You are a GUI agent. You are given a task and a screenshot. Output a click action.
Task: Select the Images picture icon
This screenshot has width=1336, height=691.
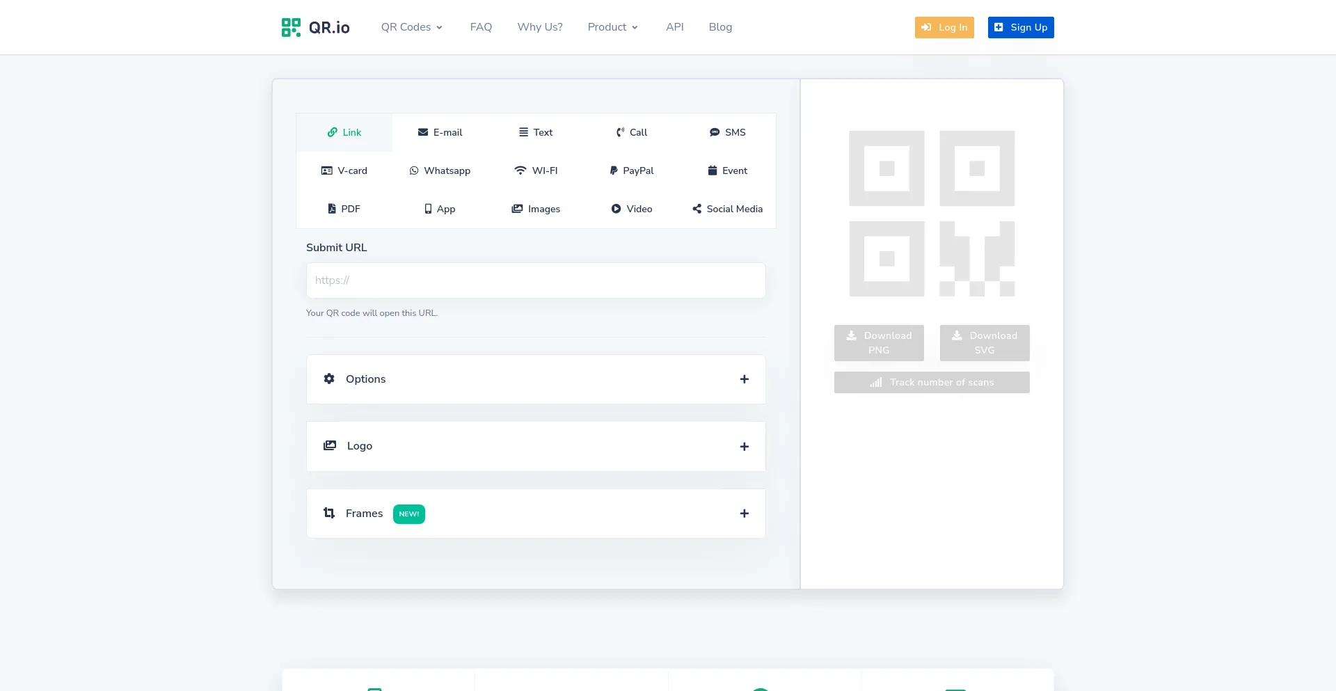517,209
